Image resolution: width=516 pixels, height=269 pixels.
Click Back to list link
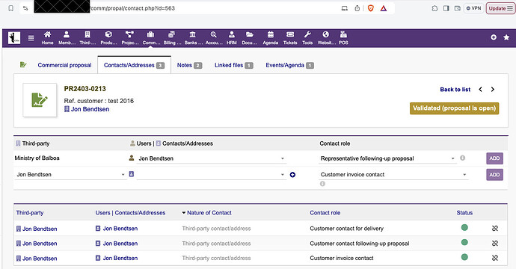pos(455,90)
